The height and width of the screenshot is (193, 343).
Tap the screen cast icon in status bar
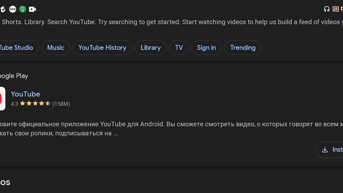click(335, 9)
